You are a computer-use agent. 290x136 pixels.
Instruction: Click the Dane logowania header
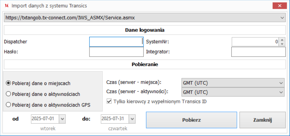pyautogui.click(x=145, y=30)
